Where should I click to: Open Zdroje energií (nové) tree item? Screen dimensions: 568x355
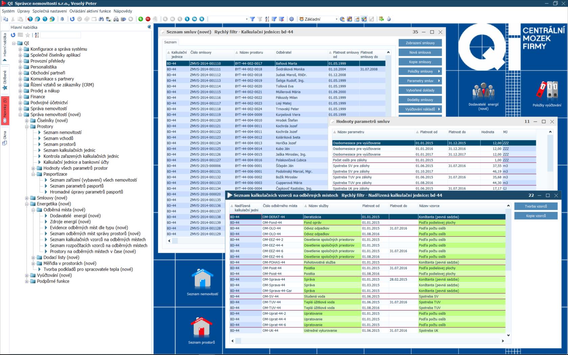[70, 222]
